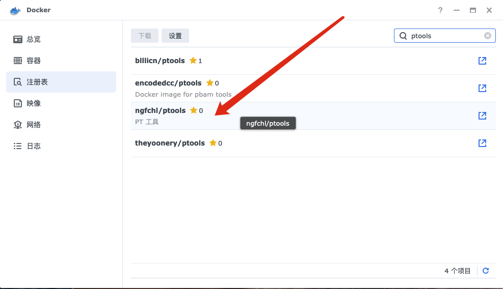The width and height of the screenshot is (503, 289).
Task: Click the magnifier search icon
Action: (x=403, y=36)
